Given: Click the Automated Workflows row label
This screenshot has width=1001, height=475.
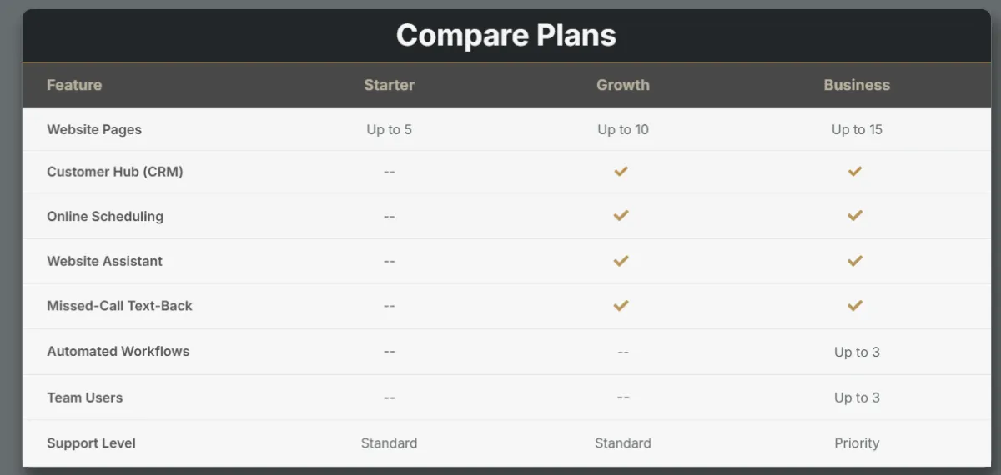Looking at the screenshot, I should 118,351.
